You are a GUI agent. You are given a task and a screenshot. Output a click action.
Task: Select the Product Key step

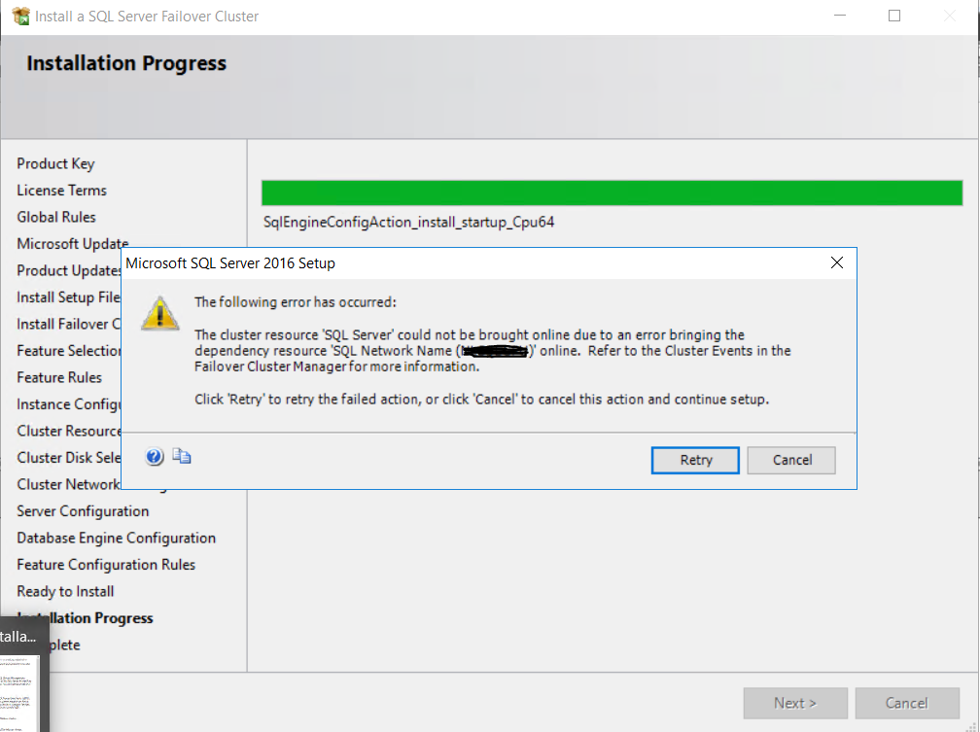[55, 163]
